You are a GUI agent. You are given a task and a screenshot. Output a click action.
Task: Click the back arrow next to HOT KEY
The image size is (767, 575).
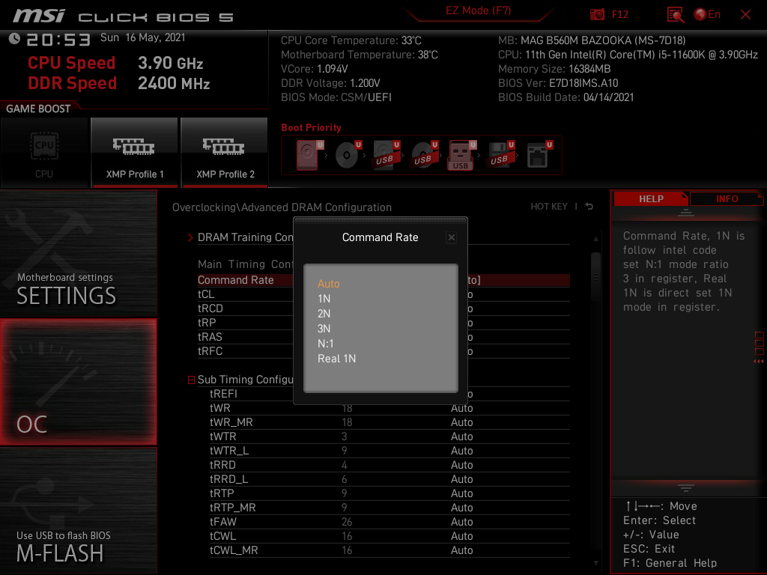[589, 207]
